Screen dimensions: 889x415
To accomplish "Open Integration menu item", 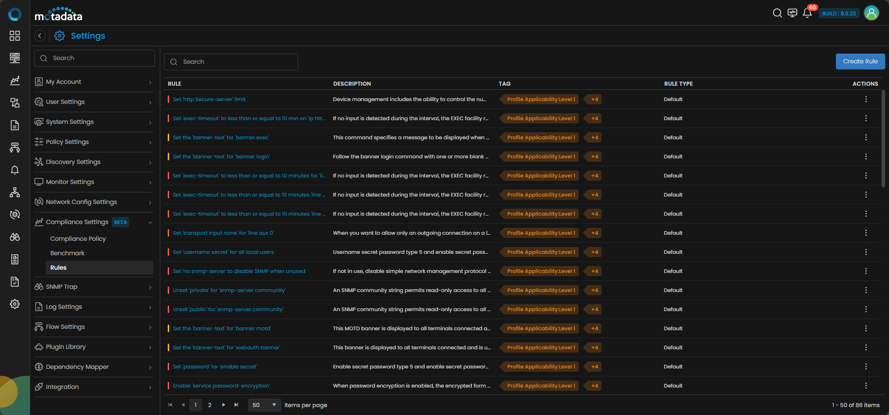I will [94, 387].
